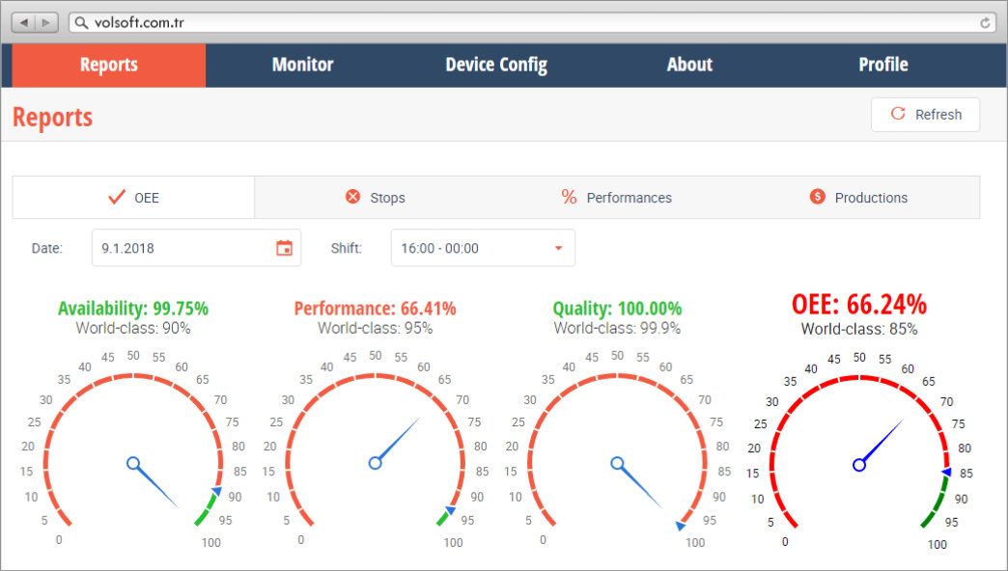Open the About navigation tab
Viewport: 1008px width, 571px height.
point(689,65)
